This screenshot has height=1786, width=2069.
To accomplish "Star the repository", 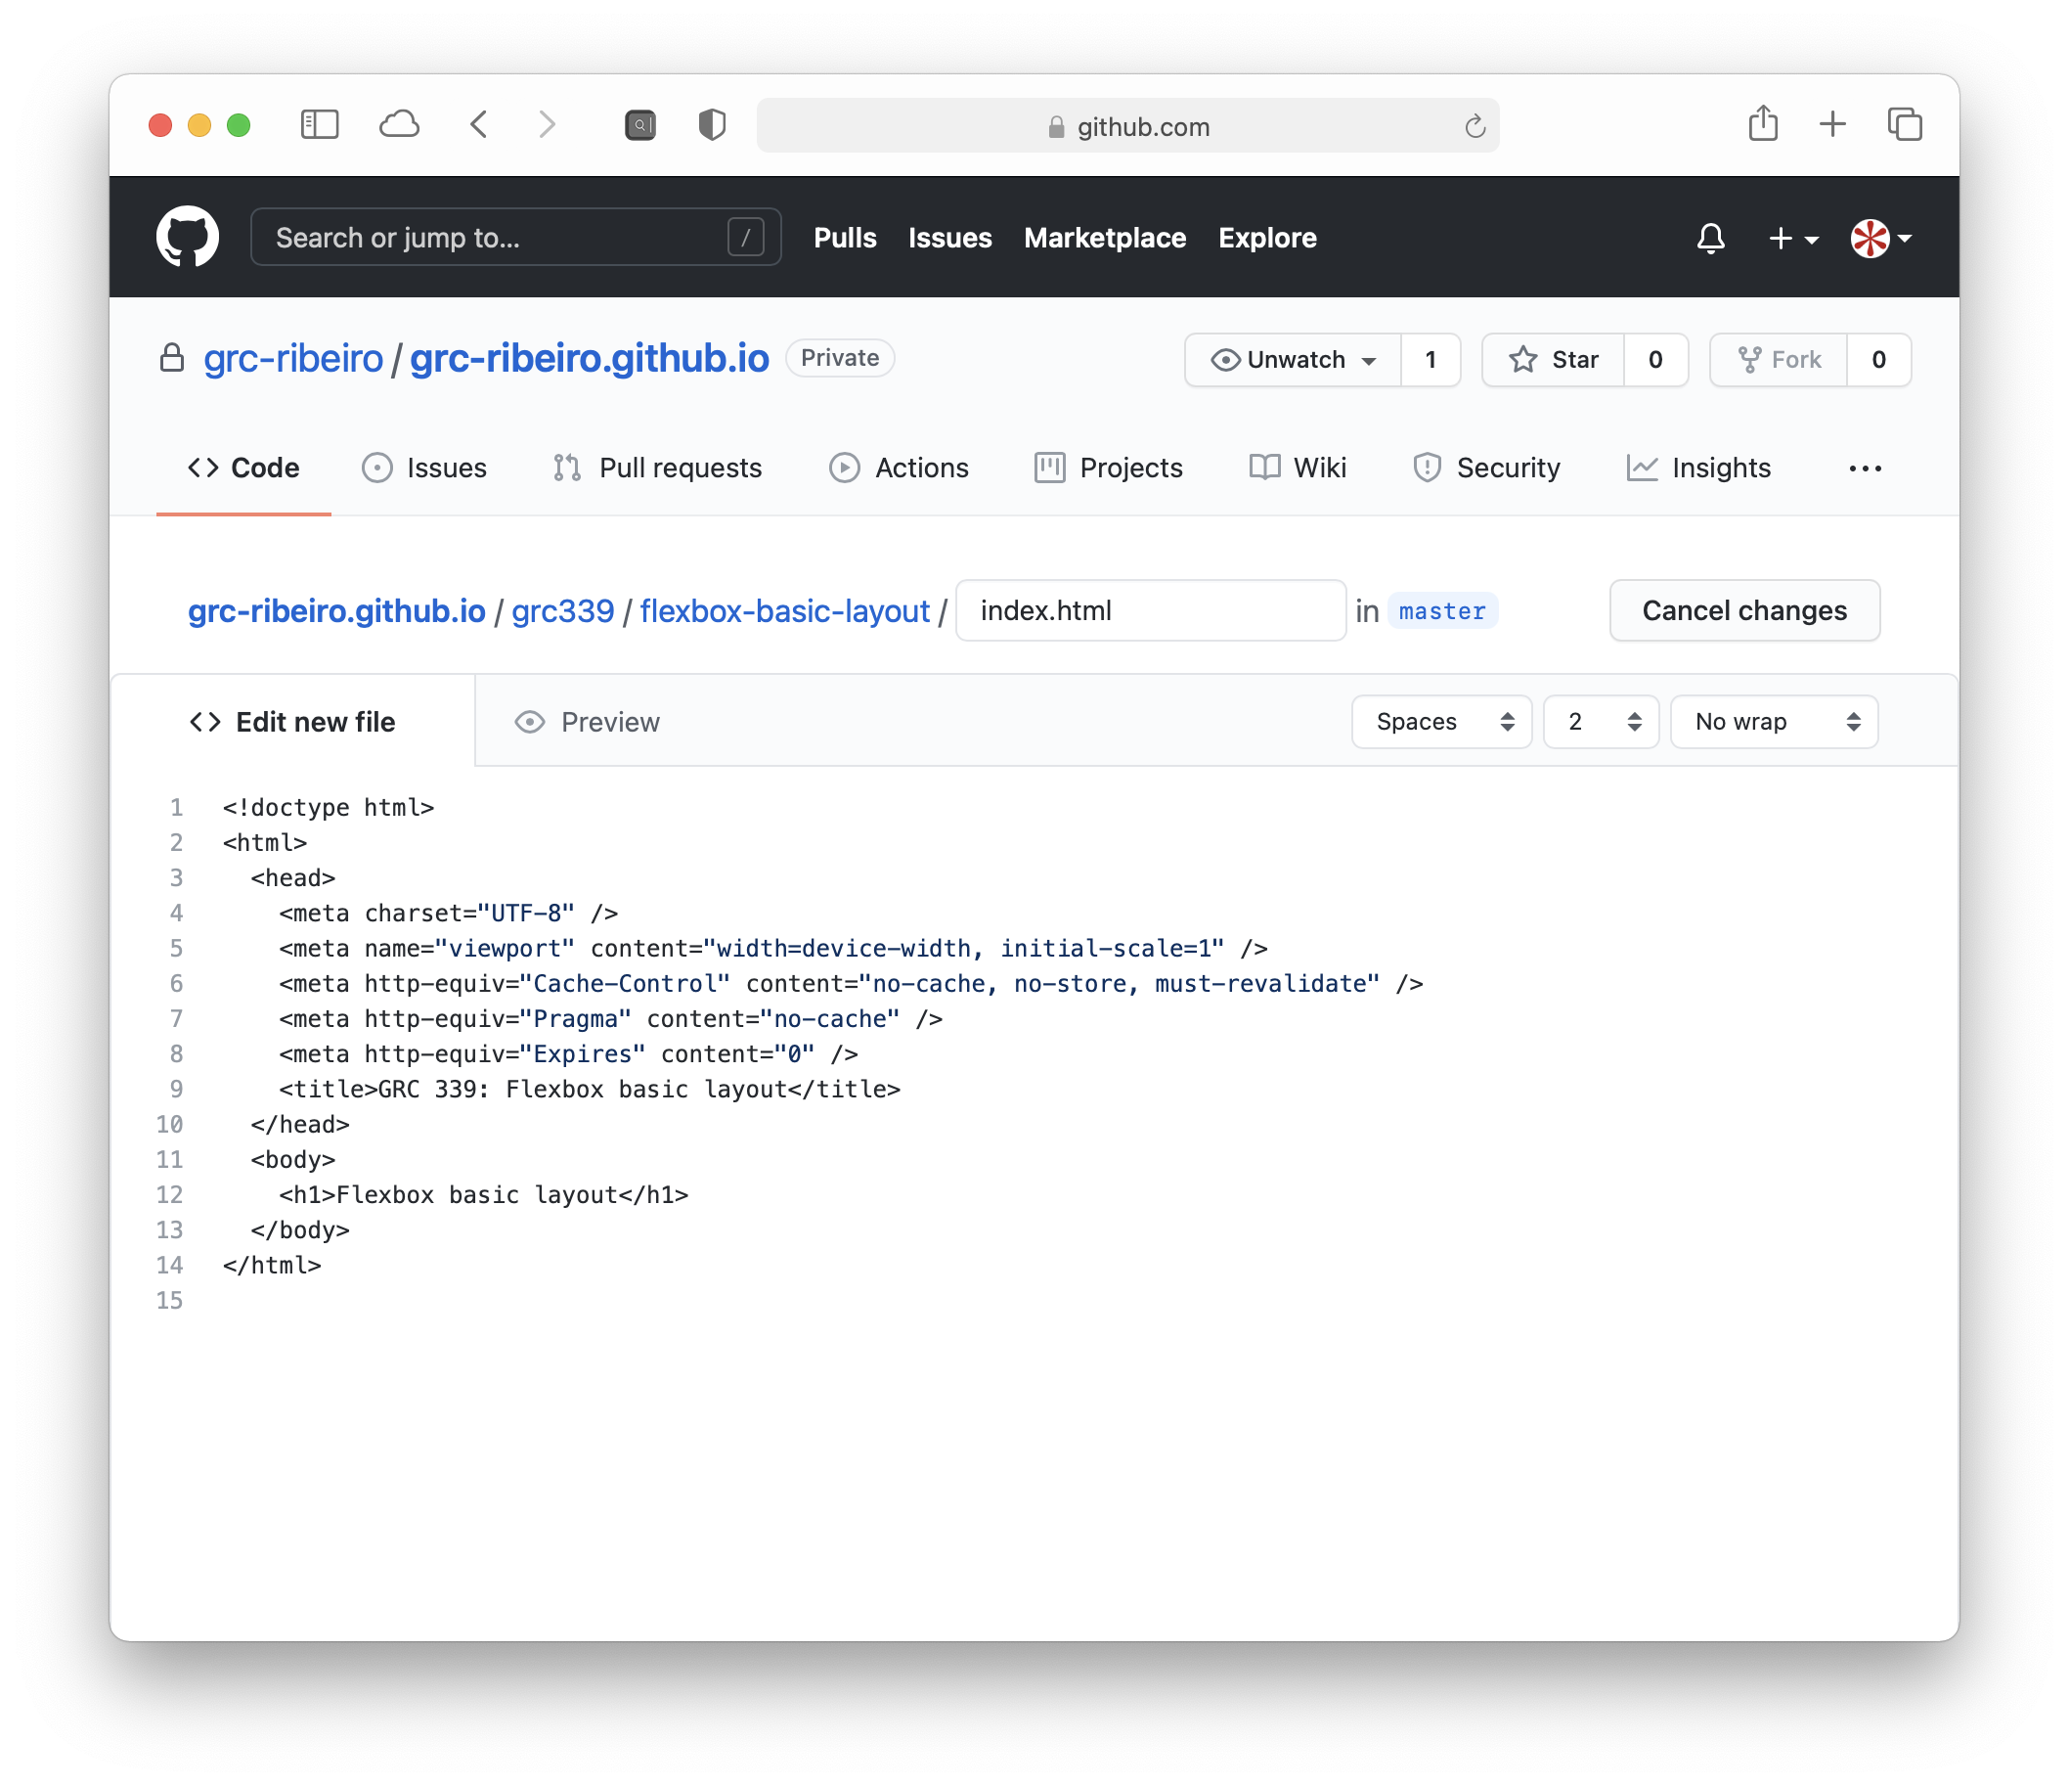I will pos(1553,360).
